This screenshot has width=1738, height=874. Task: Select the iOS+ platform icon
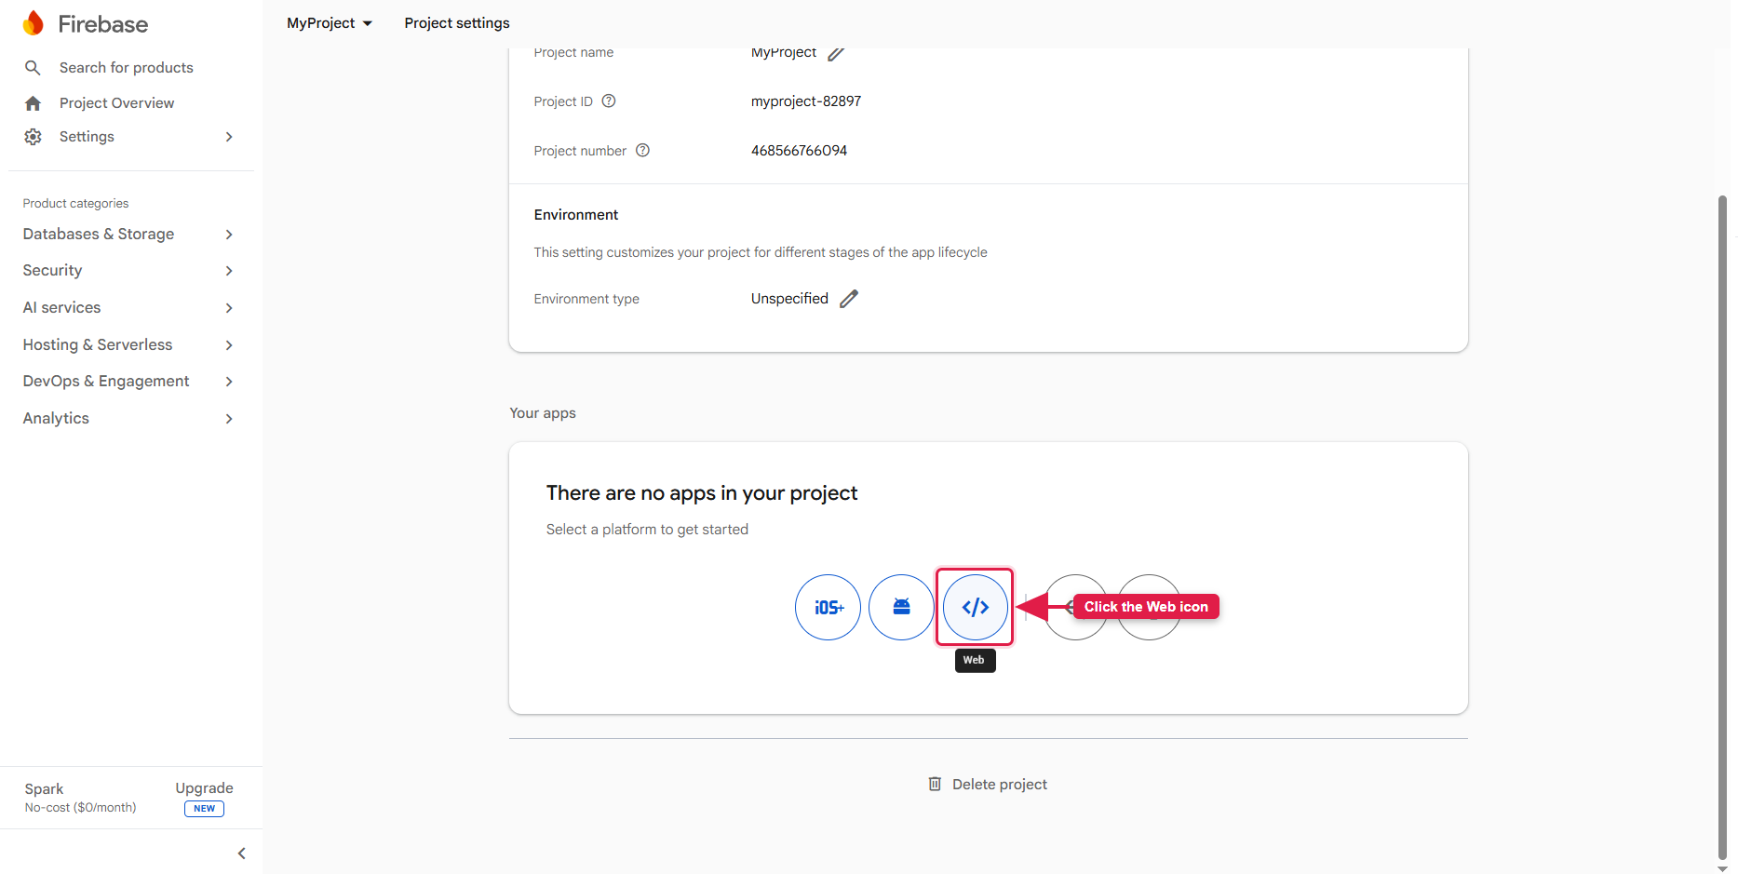click(828, 607)
